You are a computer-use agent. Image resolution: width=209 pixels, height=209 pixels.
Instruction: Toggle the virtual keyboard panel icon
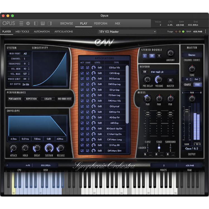pyautogui.click(x=43, y=23)
